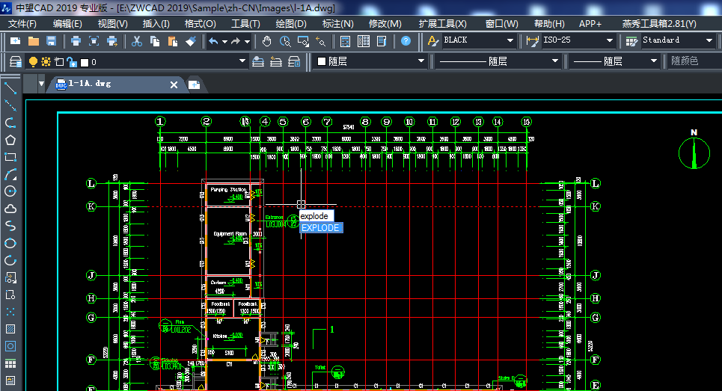Viewport: 722px width, 391px height.
Task: Select the Cut scissors icon
Action: coord(136,40)
